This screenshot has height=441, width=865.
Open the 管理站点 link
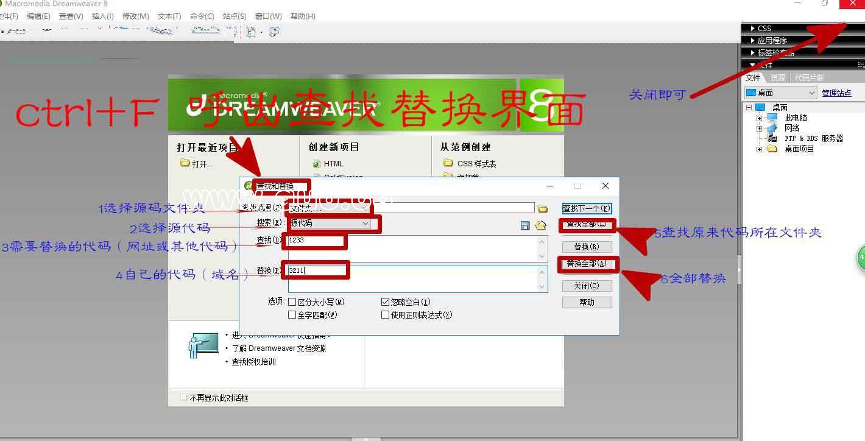click(836, 93)
